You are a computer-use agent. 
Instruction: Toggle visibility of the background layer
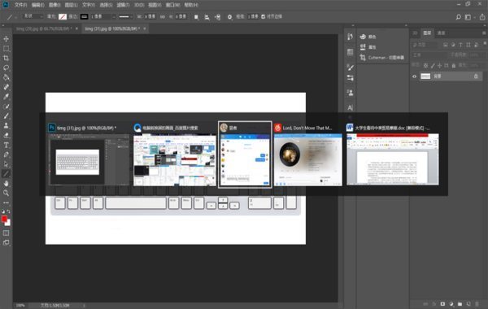pyautogui.click(x=414, y=76)
